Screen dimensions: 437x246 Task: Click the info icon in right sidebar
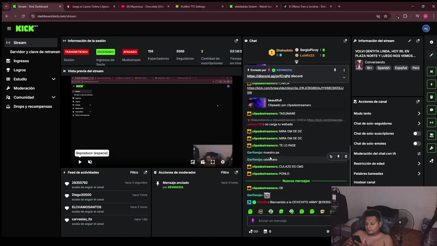pos(432,42)
